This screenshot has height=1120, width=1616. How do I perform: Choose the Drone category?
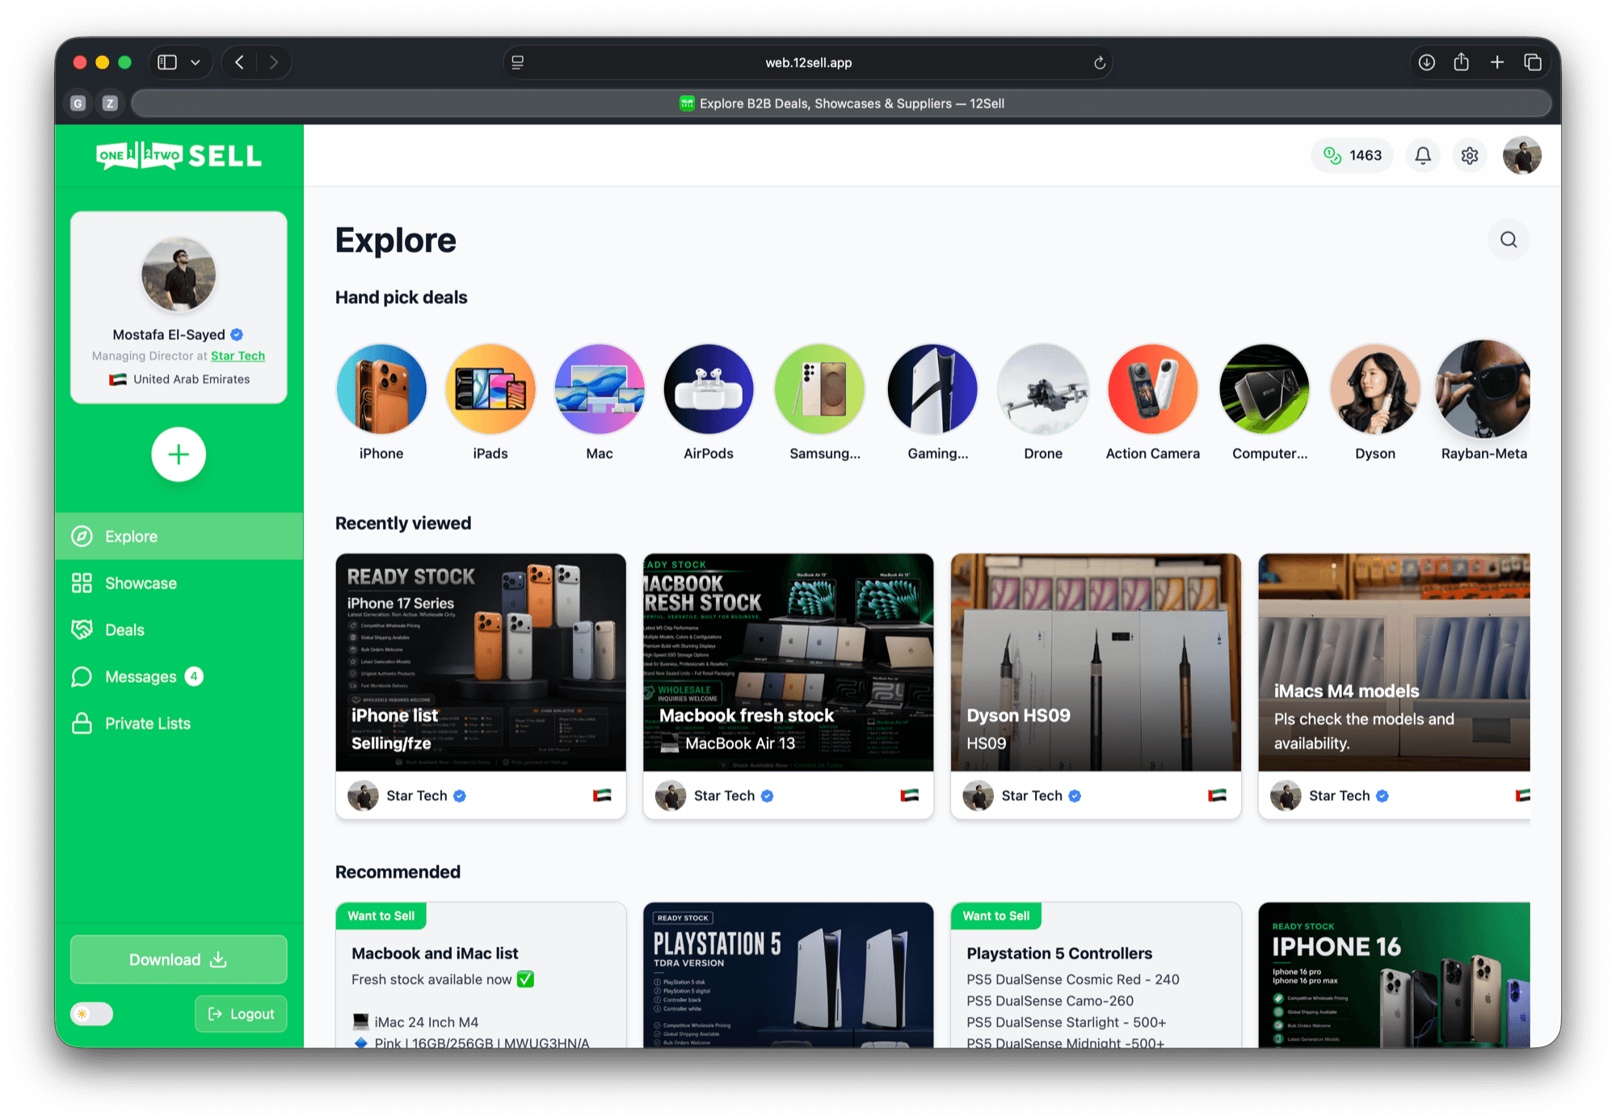click(1043, 389)
